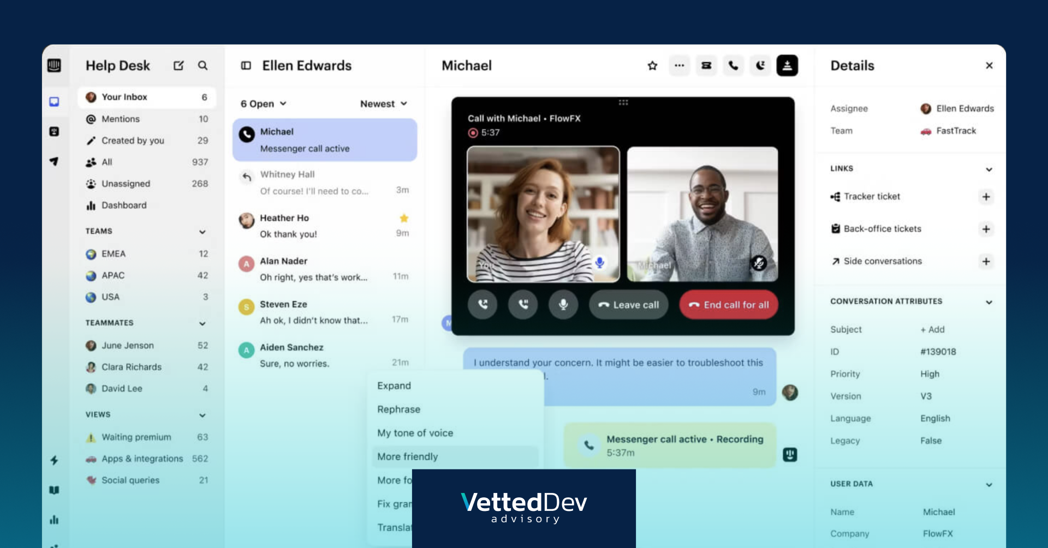Open June Jenson's teammate inbox
The width and height of the screenshot is (1048, 548).
(147, 345)
